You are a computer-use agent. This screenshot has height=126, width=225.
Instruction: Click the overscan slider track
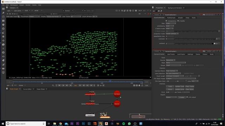coord(195,39)
